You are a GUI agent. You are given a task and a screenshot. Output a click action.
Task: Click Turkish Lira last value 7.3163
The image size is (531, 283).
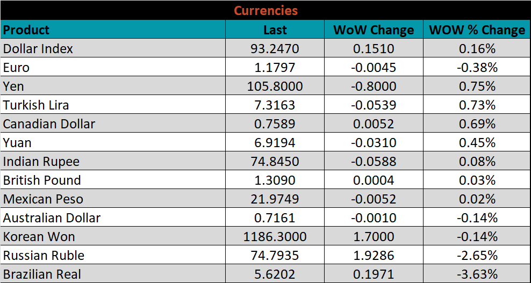[x=275, y=105]
